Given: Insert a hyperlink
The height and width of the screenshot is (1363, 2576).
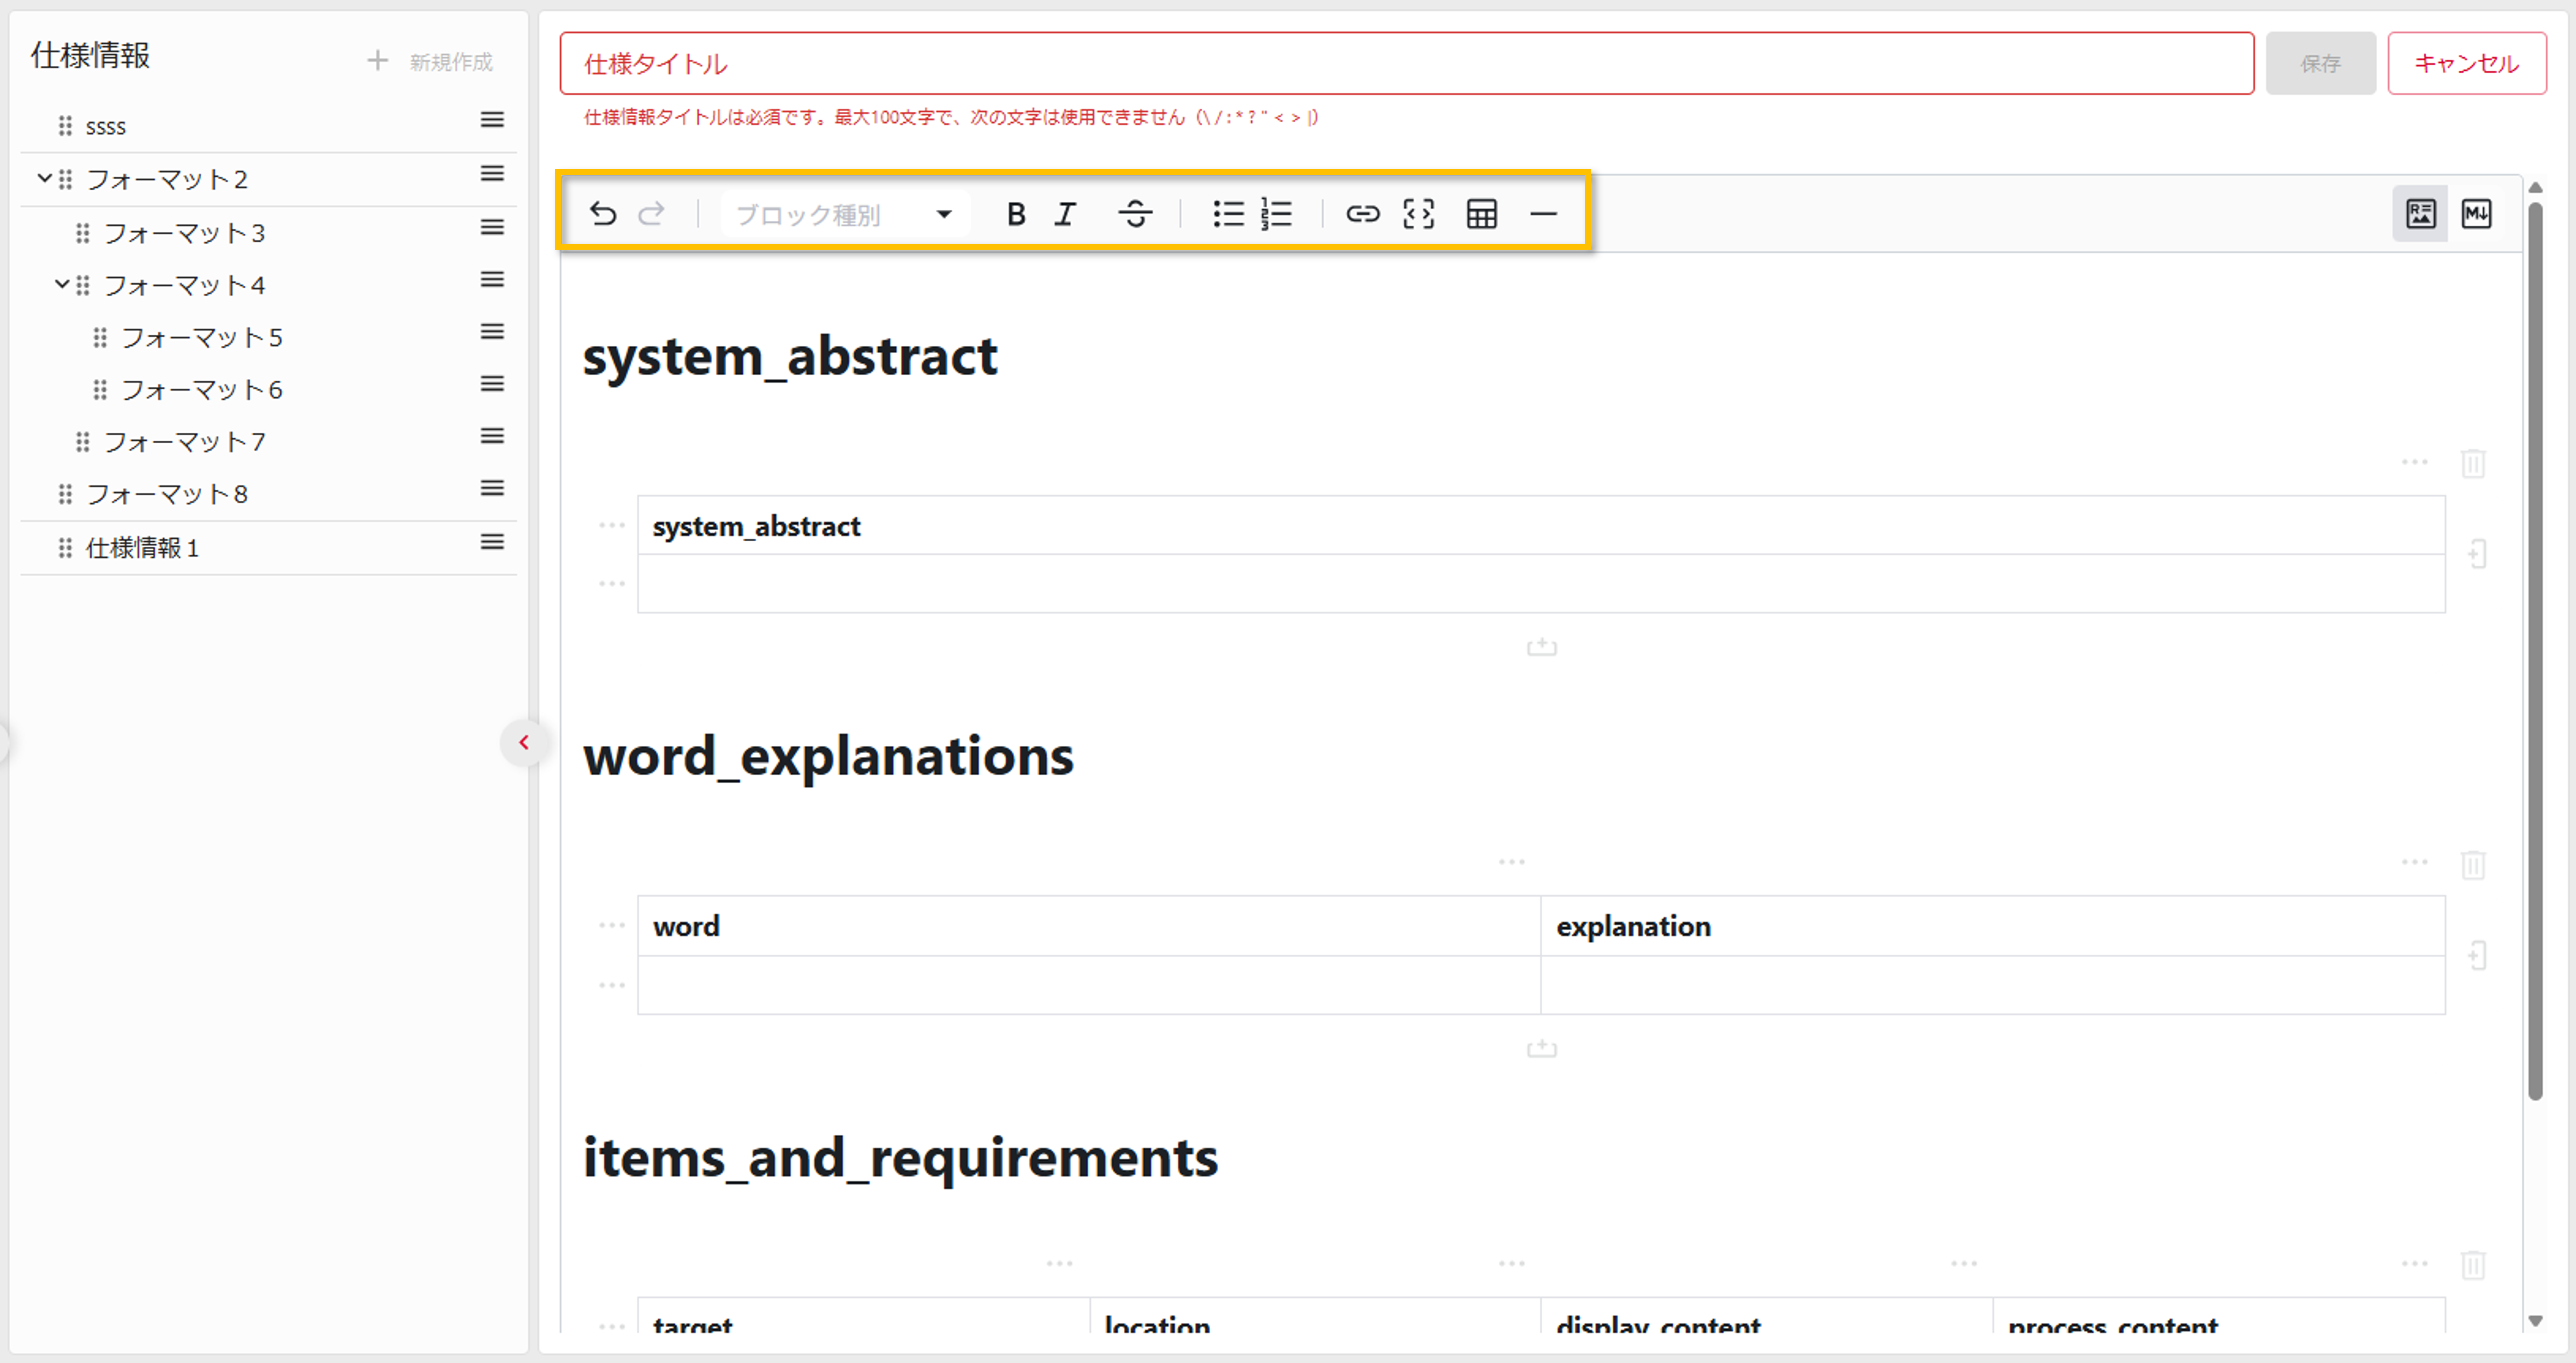Looking at the screenshot, I should coord(1362,213).
